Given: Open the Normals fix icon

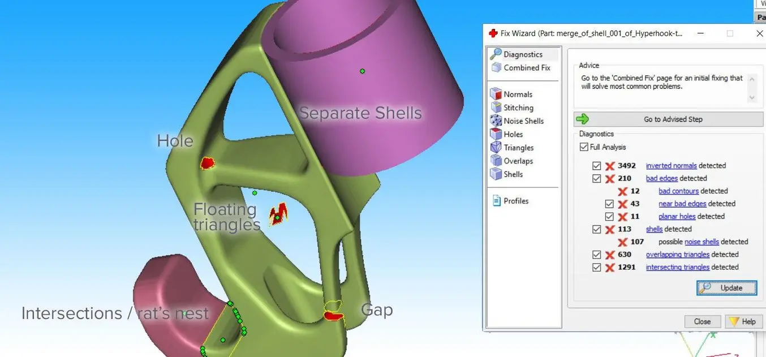Looking at the screenshot, I should tap(496, 94).
